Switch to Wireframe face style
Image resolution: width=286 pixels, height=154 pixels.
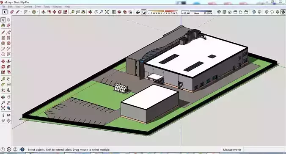coord(267,12)
